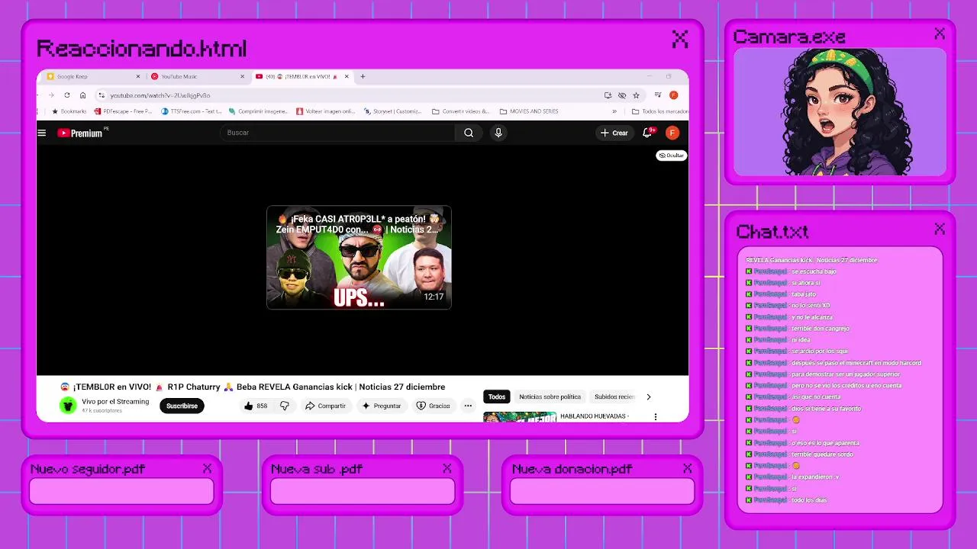Open the HABLANDO HUEVADAS video thumbnail
The image size is (977, 549).
(520, 417)
